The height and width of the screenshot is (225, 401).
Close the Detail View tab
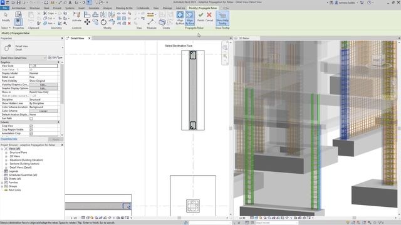pyautogui.click(x=89, y=38)
